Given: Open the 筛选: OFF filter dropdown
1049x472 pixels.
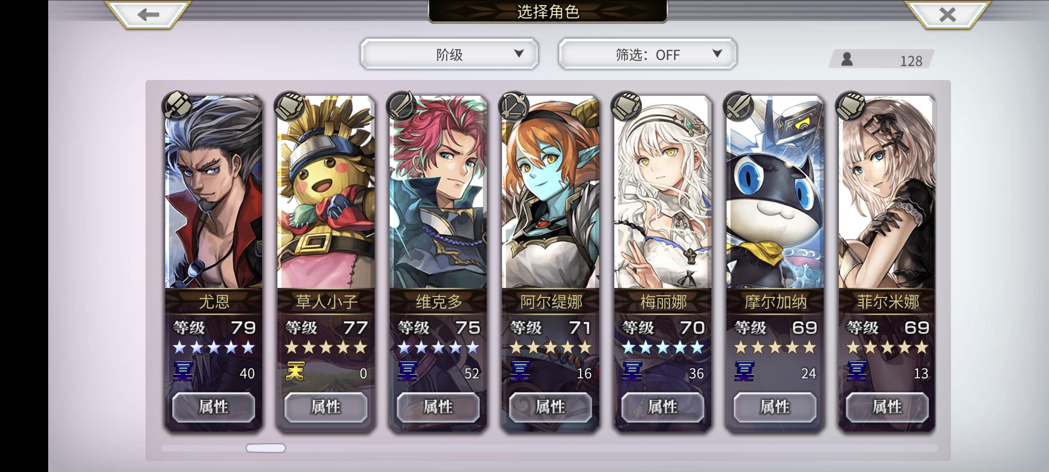Looking at the screenshot, I should click(647, 54).
